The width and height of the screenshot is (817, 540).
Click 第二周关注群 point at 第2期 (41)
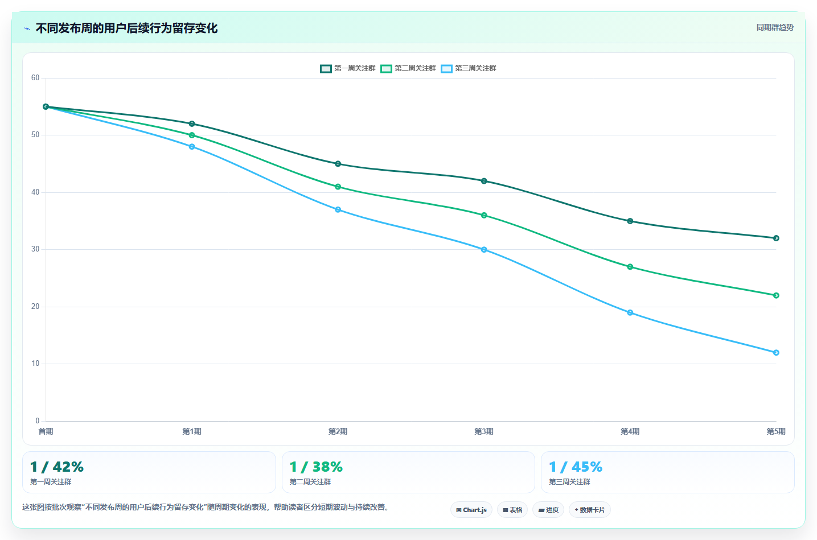(x=338, y=187)
